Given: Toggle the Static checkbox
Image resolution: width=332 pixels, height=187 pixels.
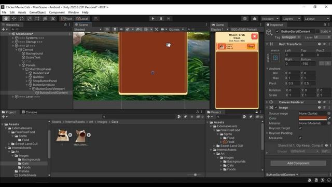Looking at the screenshot, I should [x=317, y=31].
